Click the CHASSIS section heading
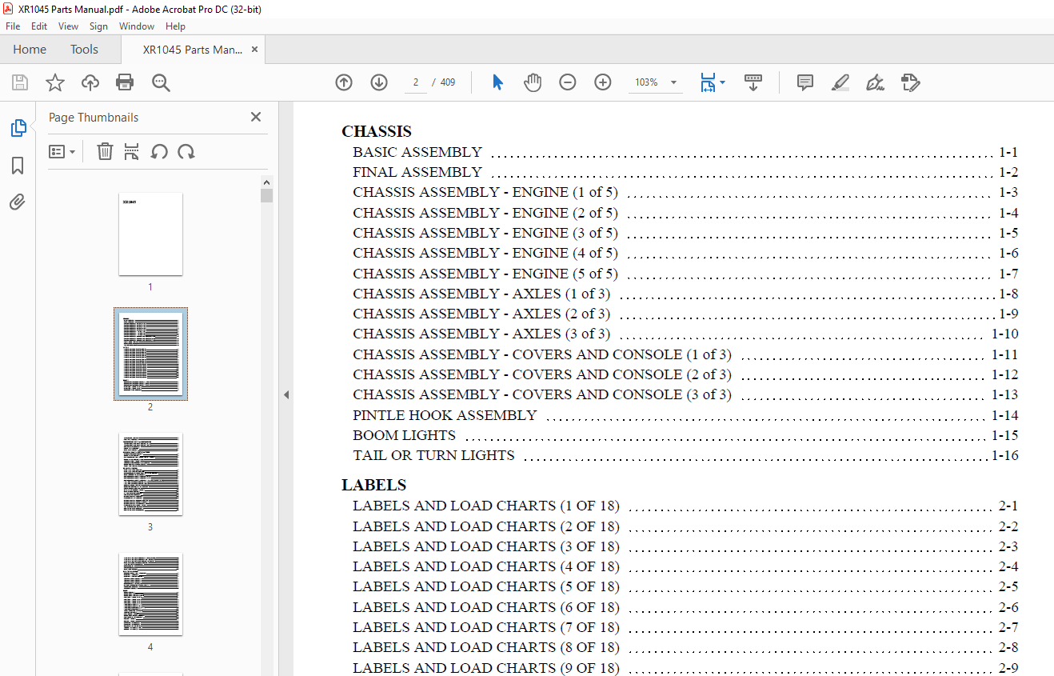The height and width of the screenshot is (676, 1054). point(377,131)
